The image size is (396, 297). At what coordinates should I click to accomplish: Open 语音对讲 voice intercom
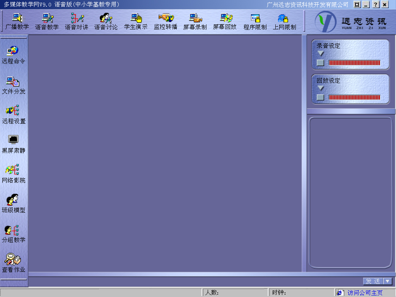click(x=77, y=22)
